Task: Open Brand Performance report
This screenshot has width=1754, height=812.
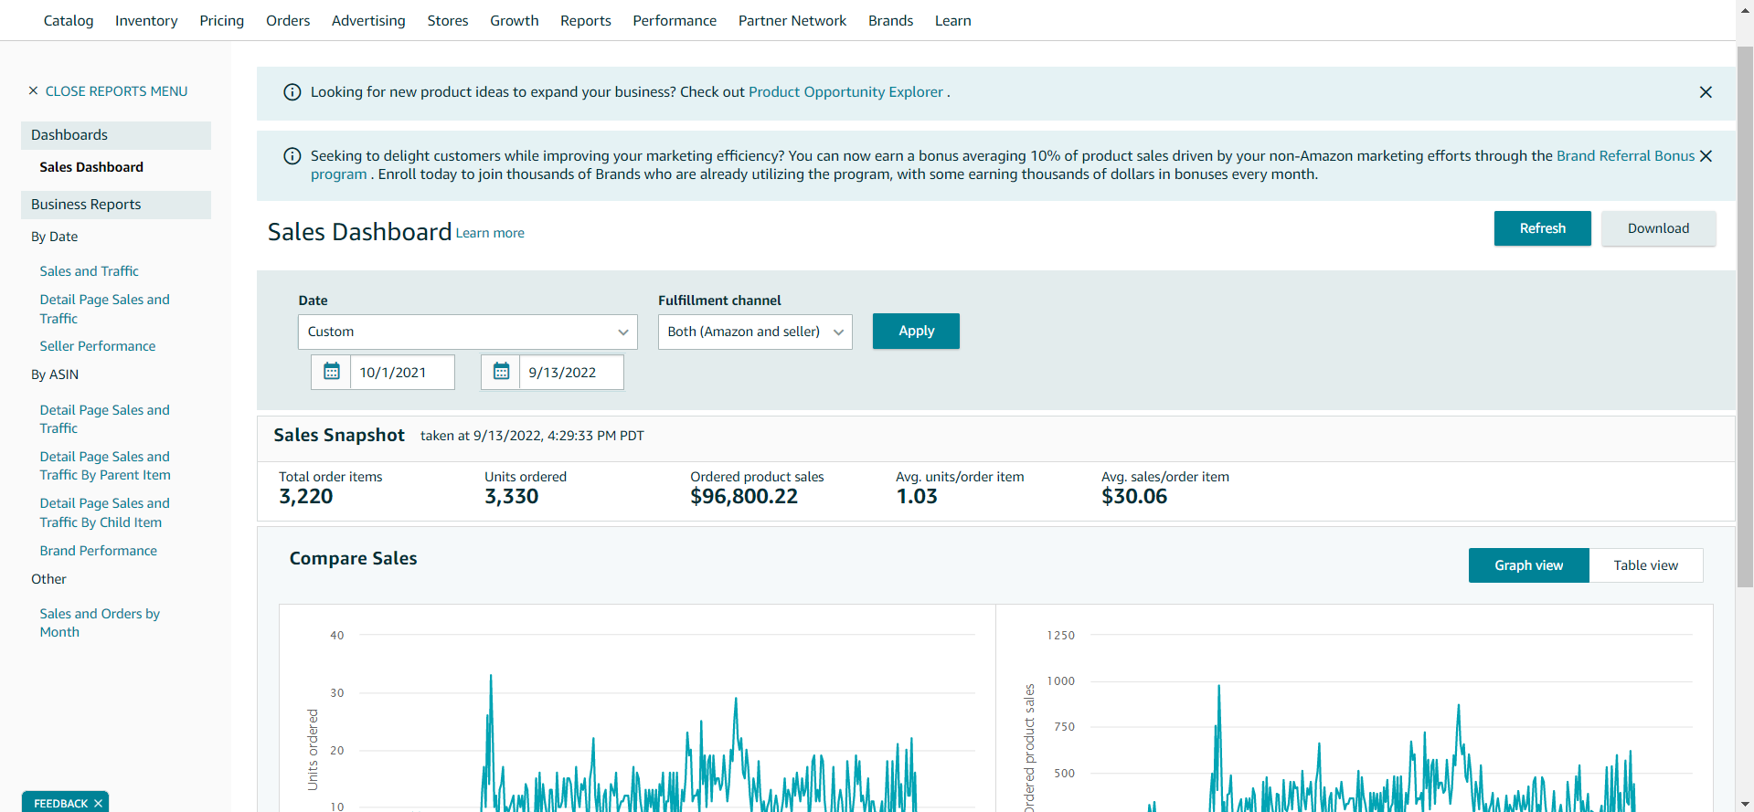Action: click(x=98, y=551)
